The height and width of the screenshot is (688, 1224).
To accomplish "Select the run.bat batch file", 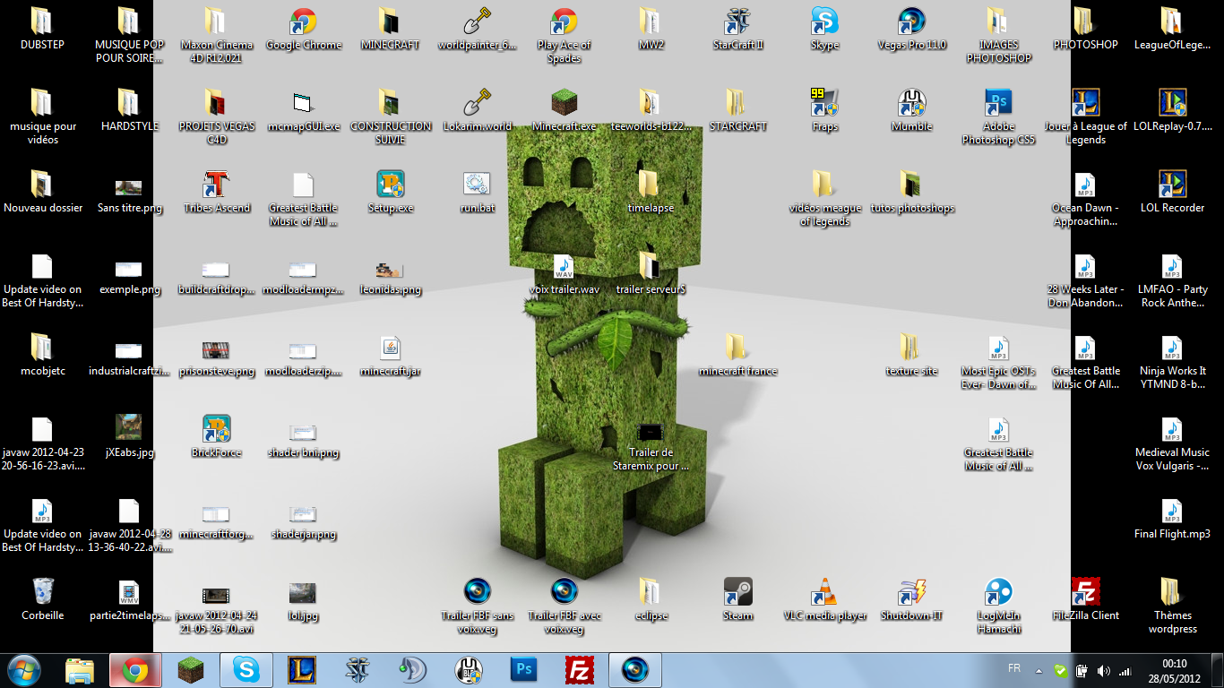I will coord(478,193).
